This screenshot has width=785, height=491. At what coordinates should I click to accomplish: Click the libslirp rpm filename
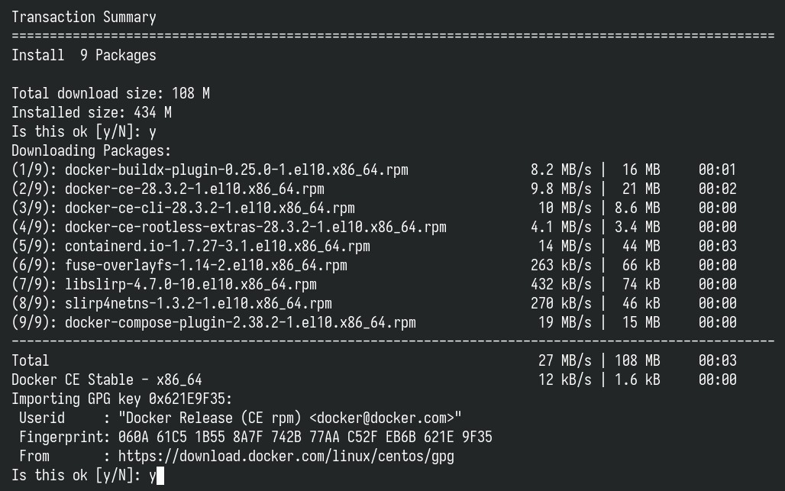(x=191, y=284)
